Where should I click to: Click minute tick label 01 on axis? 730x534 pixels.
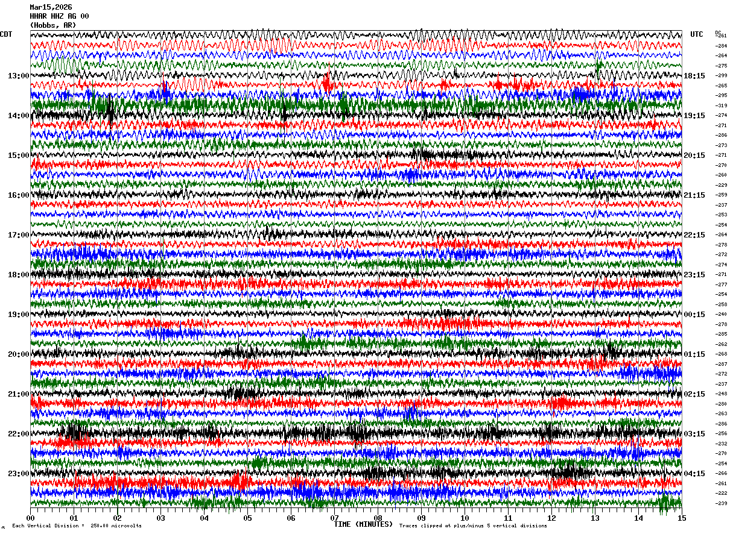(x=74, y=518)
